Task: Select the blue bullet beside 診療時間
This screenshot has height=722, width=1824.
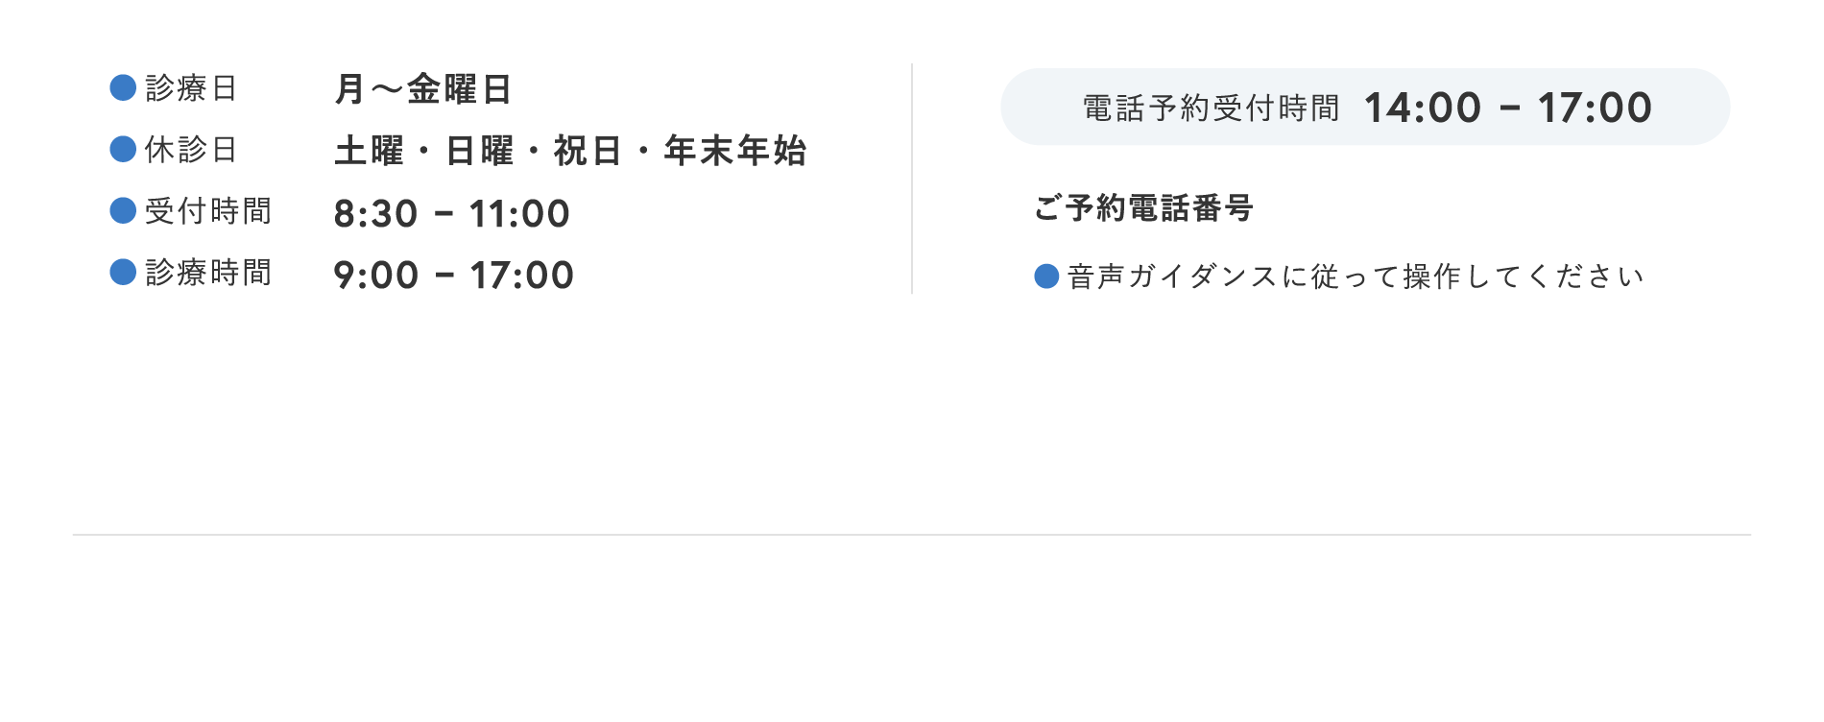Action: (123, 272)
